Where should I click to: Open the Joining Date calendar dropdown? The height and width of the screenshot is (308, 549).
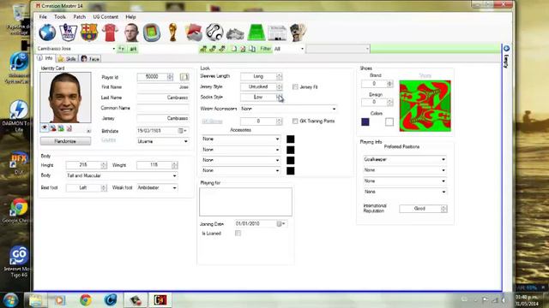coord(281,223)
